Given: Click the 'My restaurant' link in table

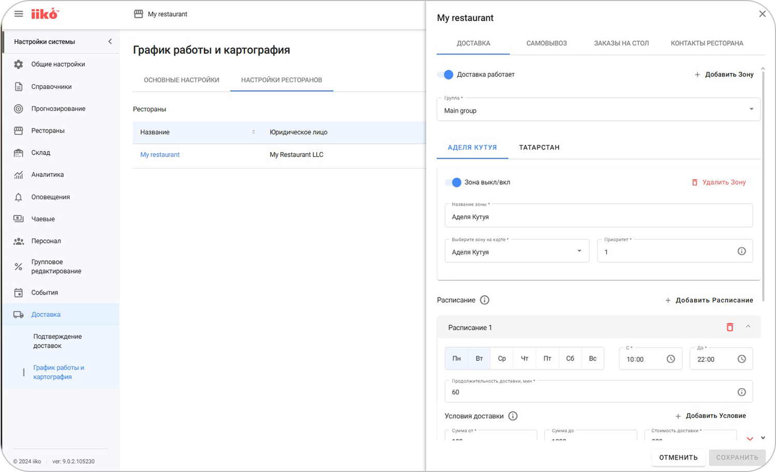Looking at the screenshot, I should (160, 155).
